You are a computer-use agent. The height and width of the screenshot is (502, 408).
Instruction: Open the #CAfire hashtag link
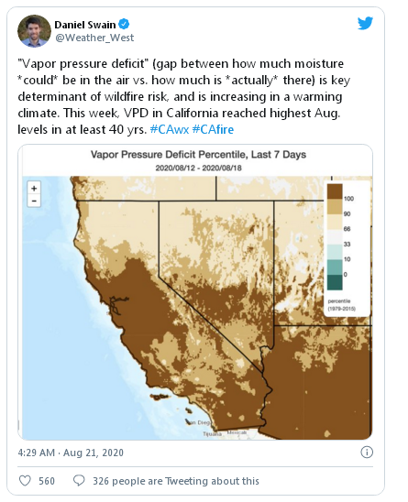coord(213,130)
